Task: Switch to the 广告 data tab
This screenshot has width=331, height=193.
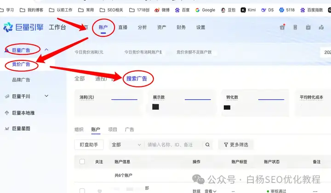Action: [x=129, y=129]
